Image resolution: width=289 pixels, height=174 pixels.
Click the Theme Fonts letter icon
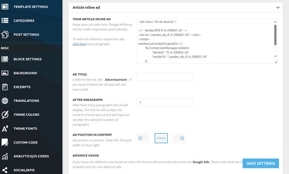tap(5, 128)
